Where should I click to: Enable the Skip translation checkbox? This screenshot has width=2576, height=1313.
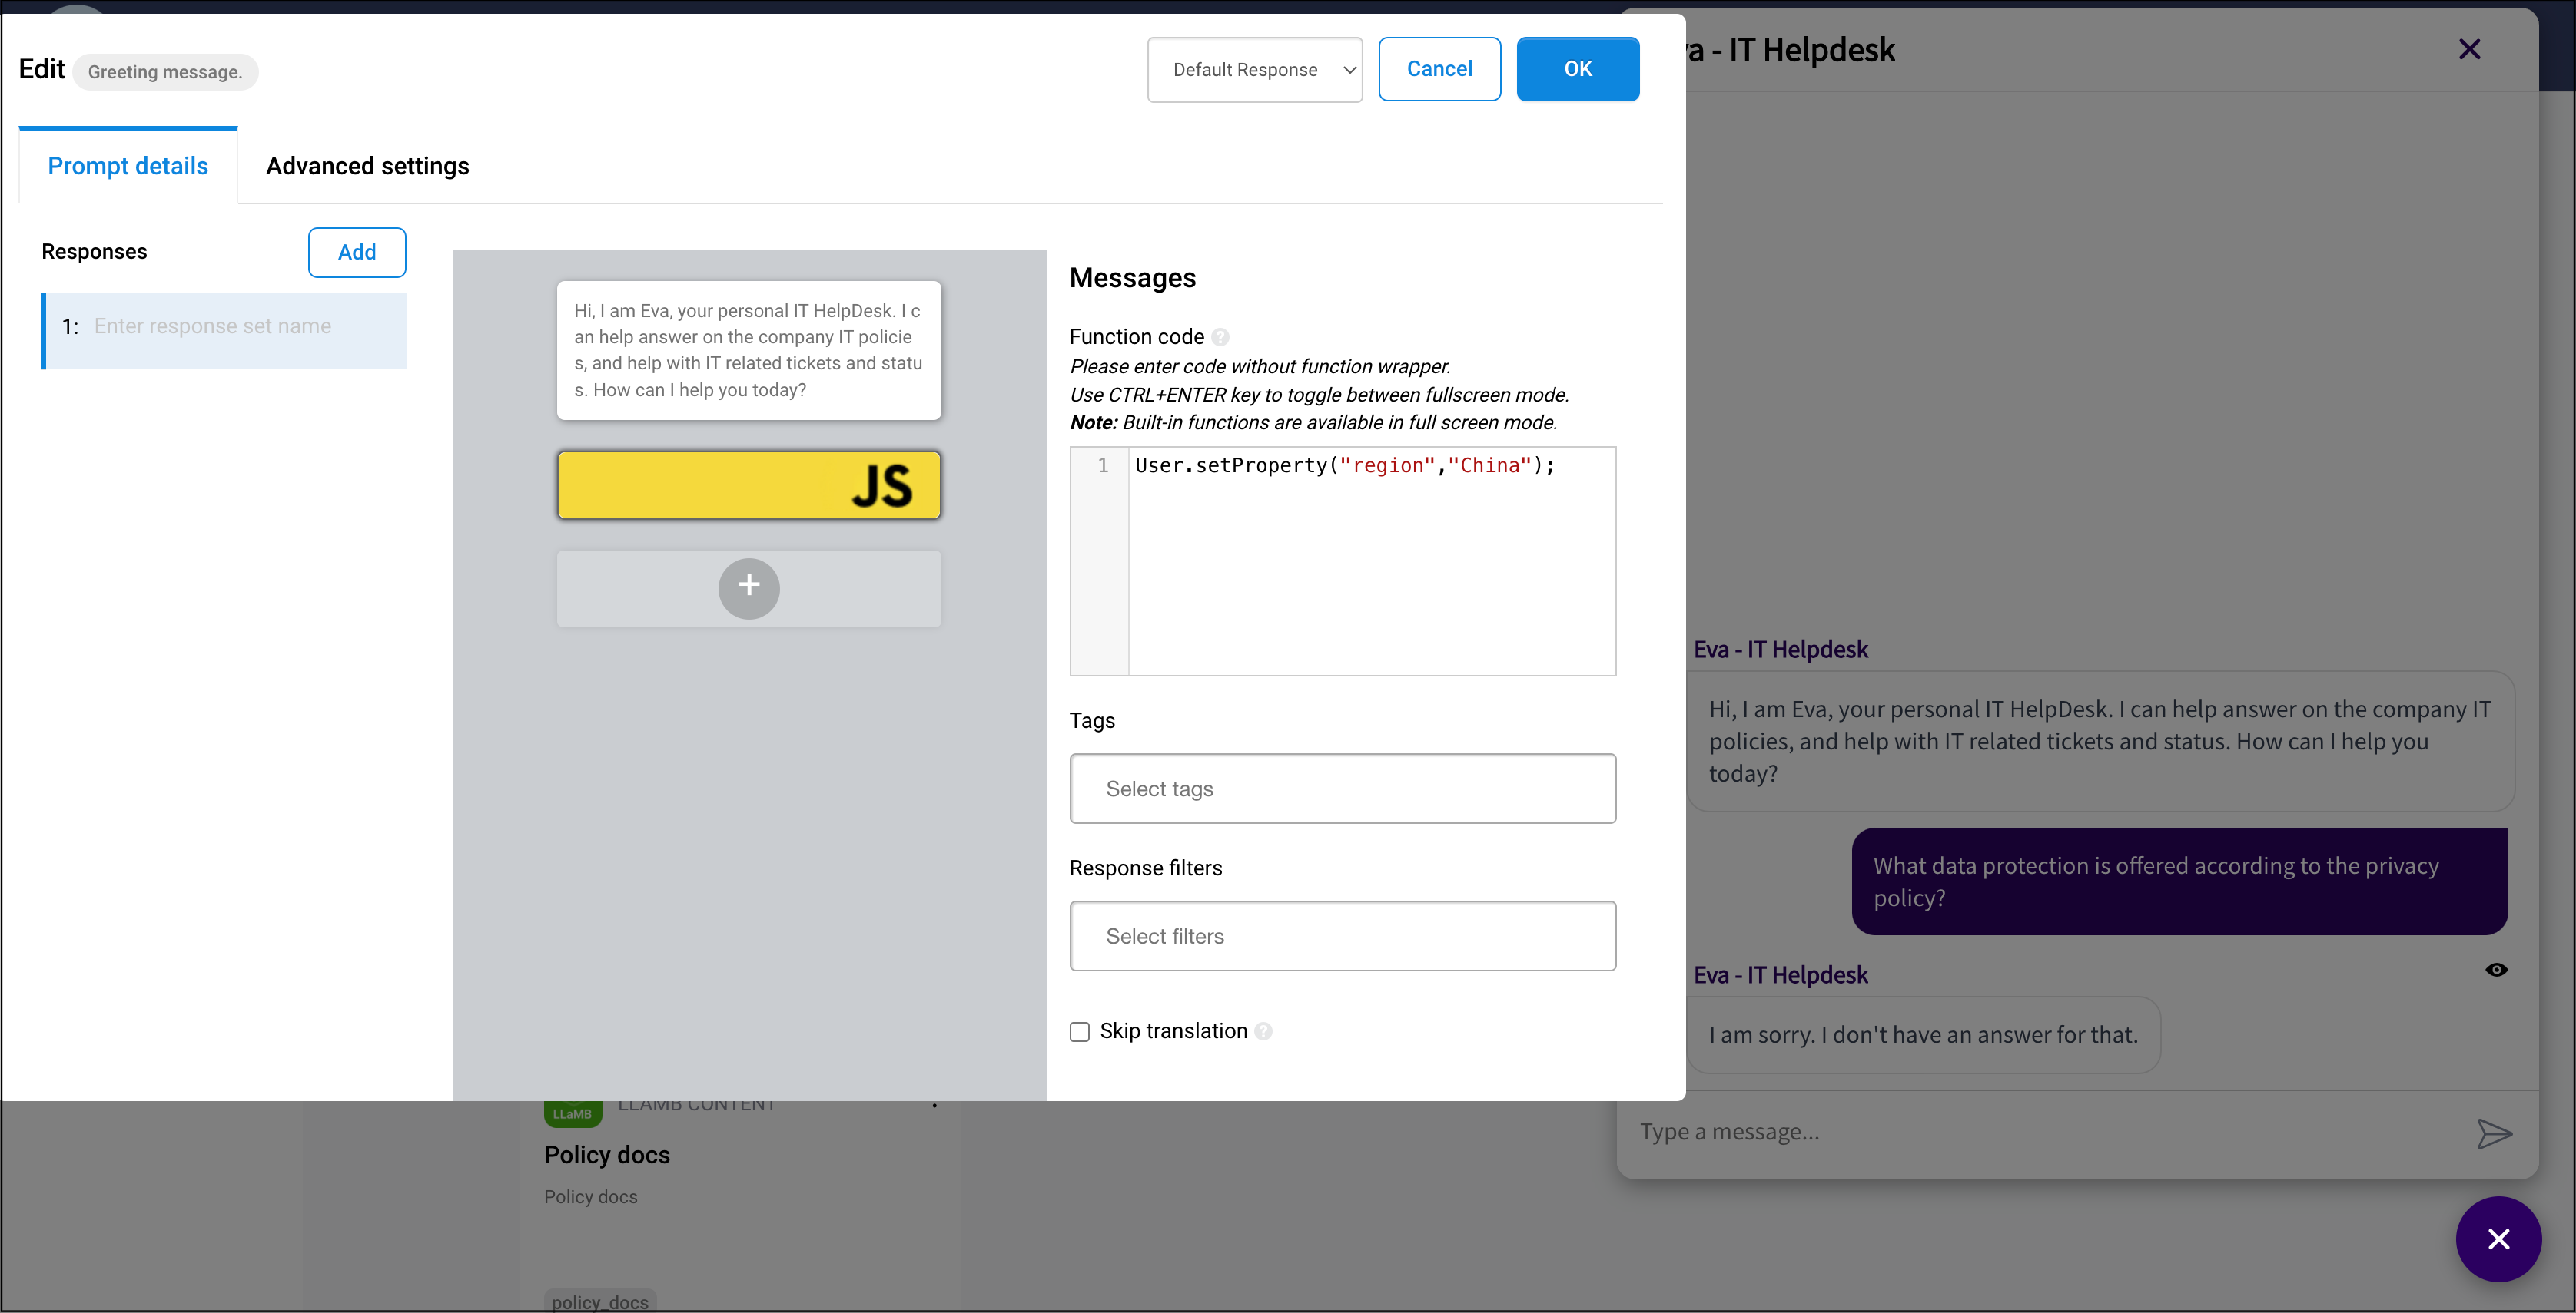tap(1079, 1031)
